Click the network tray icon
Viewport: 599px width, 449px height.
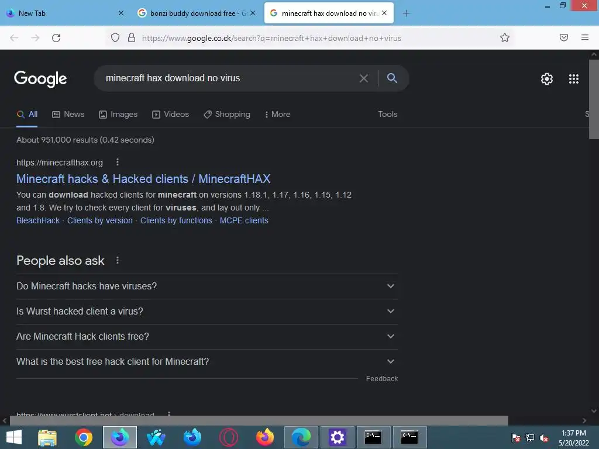[x=530, y=438]
